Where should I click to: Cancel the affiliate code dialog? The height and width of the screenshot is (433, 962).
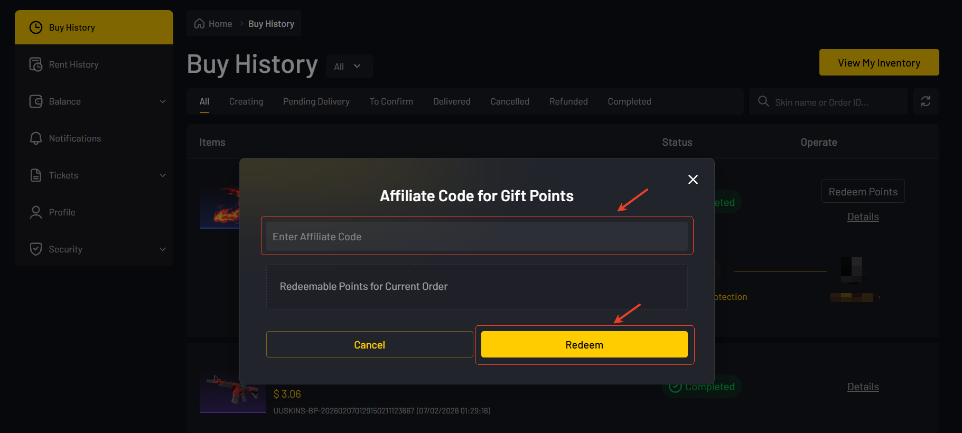coord(369,345)
